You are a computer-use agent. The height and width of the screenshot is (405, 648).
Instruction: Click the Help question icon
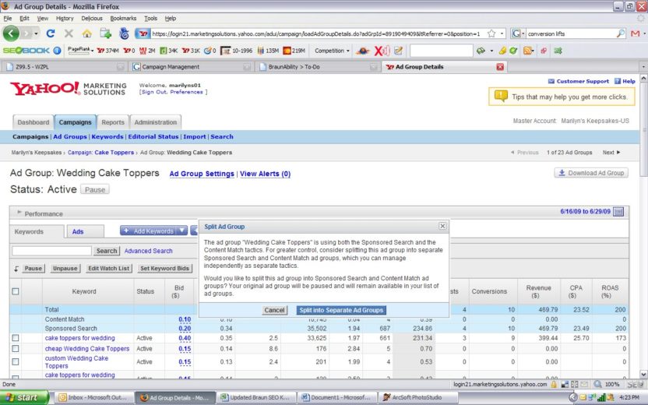click(618, 82)
